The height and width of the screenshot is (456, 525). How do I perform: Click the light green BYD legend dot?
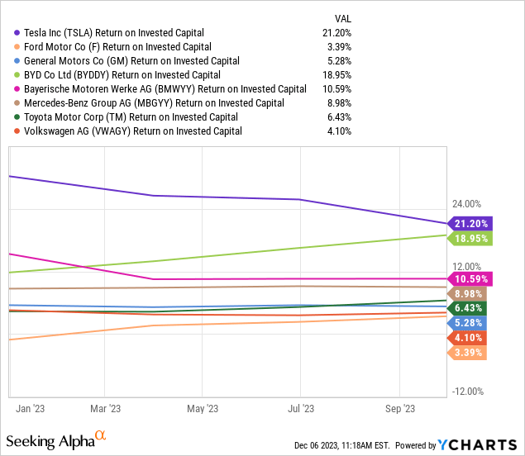17,75
